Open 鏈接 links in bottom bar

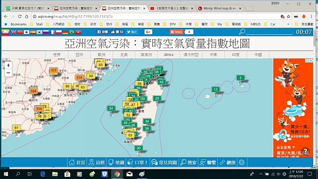coord(228,162)
